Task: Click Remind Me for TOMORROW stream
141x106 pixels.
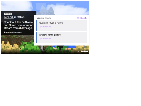Action: [47, 27]
